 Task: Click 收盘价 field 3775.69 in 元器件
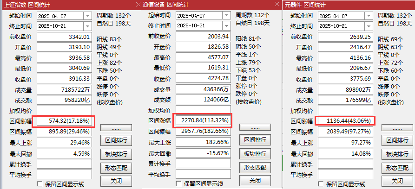tap(345, 79)
